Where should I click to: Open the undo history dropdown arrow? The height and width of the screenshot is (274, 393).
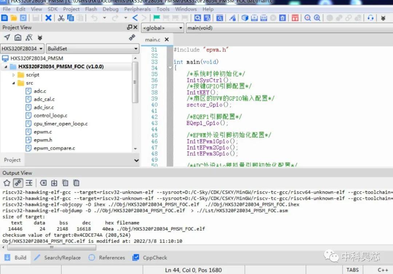pos(104,18)
